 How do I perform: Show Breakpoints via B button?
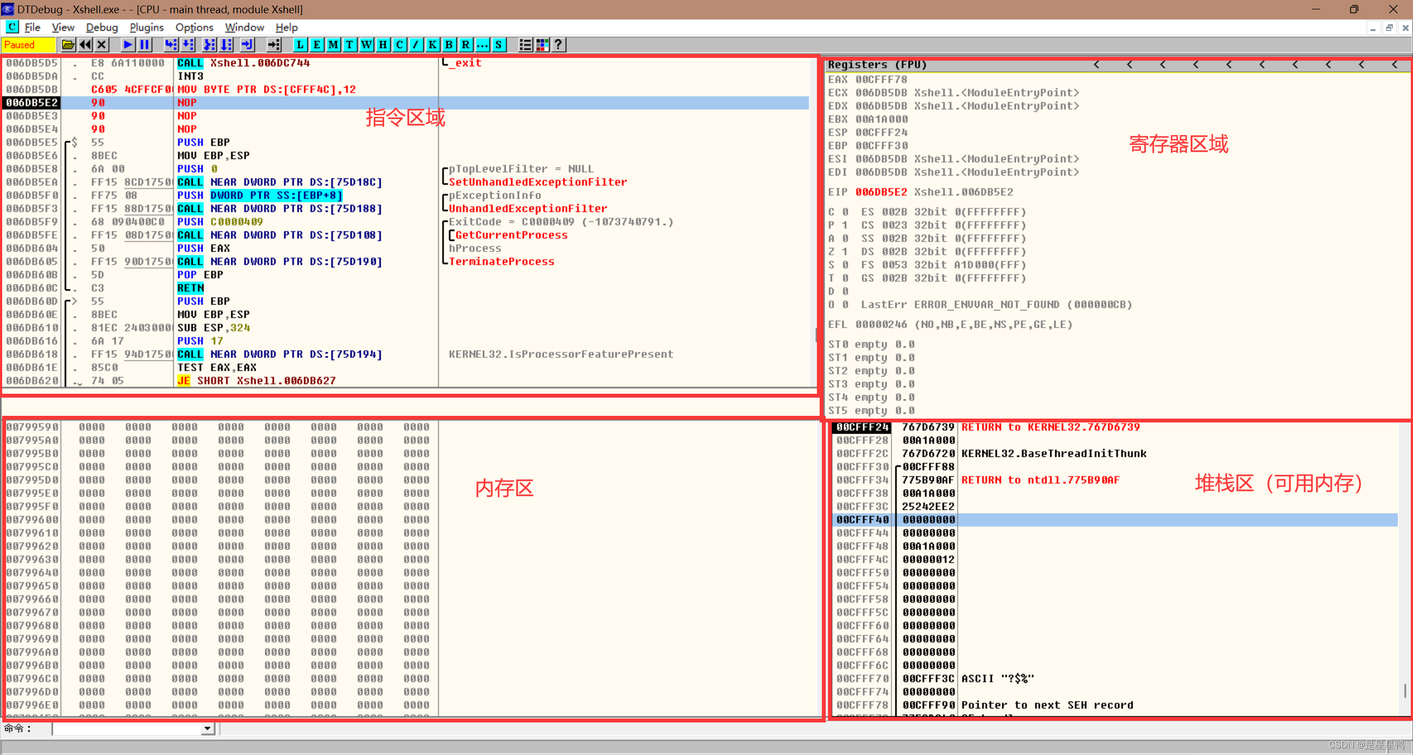point(449,45)
